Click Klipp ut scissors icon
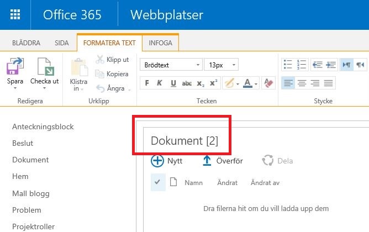The height and width of the screenshot is (232, 369). pos(100,60)
